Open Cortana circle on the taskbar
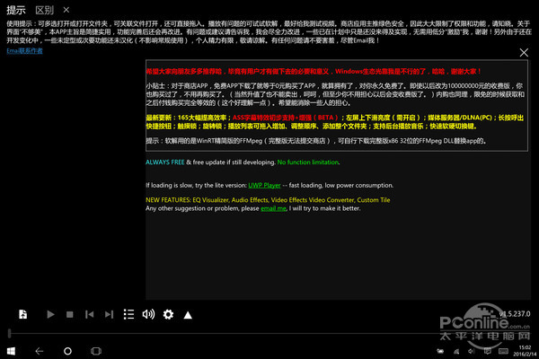The width and height of the screenshot is (539, 359). point(67,351)
